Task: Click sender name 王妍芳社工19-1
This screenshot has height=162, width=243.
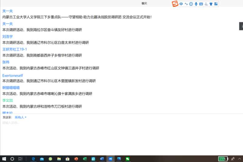Action: [x=15, y=49]
